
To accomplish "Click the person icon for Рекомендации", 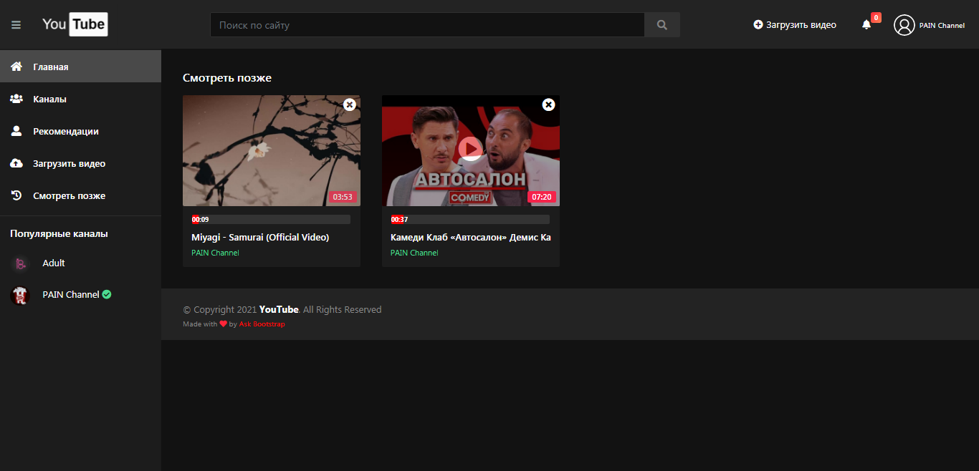I will (x=16, y=131).
